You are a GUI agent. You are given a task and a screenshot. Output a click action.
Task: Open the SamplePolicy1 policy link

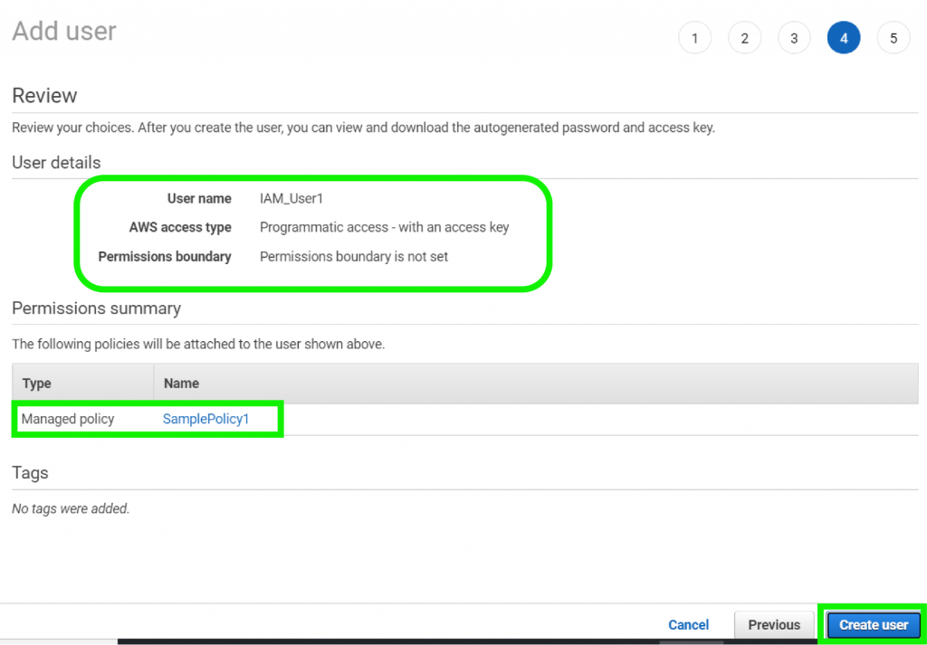(205, 419)
